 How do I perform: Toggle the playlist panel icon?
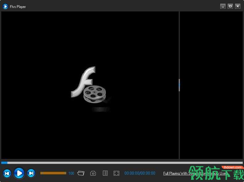coord(105,173)
